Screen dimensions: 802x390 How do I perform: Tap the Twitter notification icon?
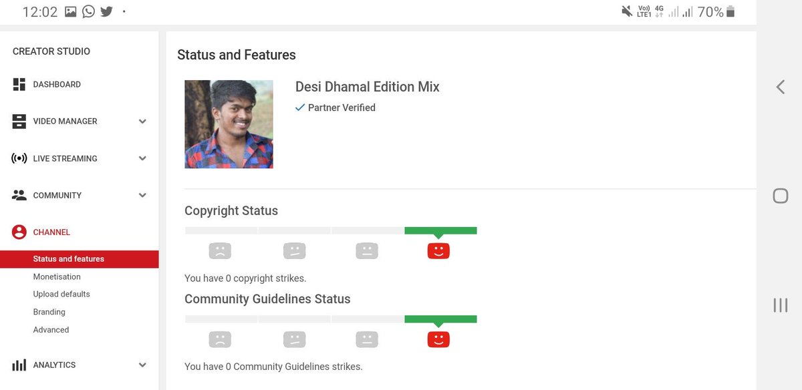[106, 11]
